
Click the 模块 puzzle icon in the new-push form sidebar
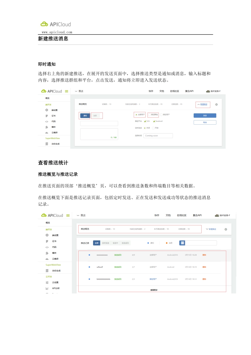(x=47, y=127)
